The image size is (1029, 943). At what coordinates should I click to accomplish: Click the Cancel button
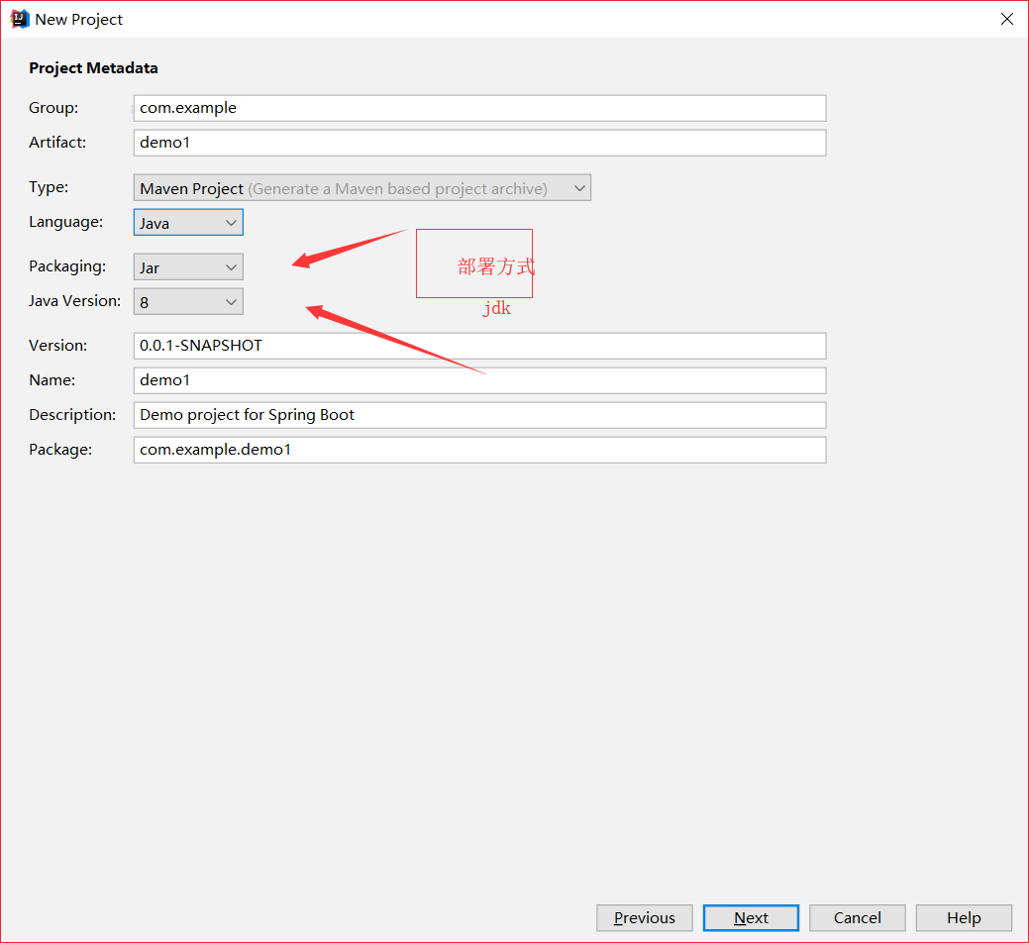point(857,917)
